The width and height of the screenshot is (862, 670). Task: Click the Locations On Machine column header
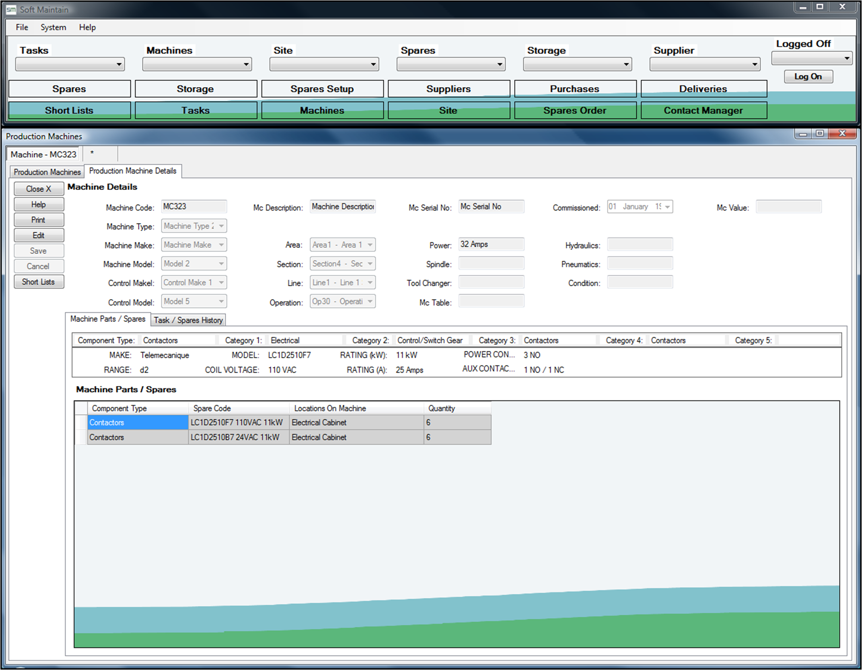[x=357, y=408]
